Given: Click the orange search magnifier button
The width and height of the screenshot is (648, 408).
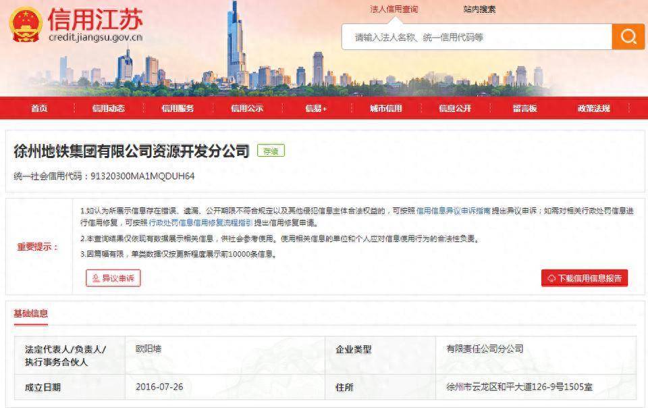Looking at the screenshot, I should pyautogui.click(x=628, y=36).
